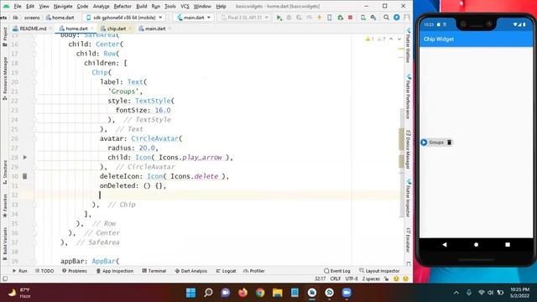Open Device Manager phone icon in toolbar
Screen dimensions: 537x302
tap(363, 18)
